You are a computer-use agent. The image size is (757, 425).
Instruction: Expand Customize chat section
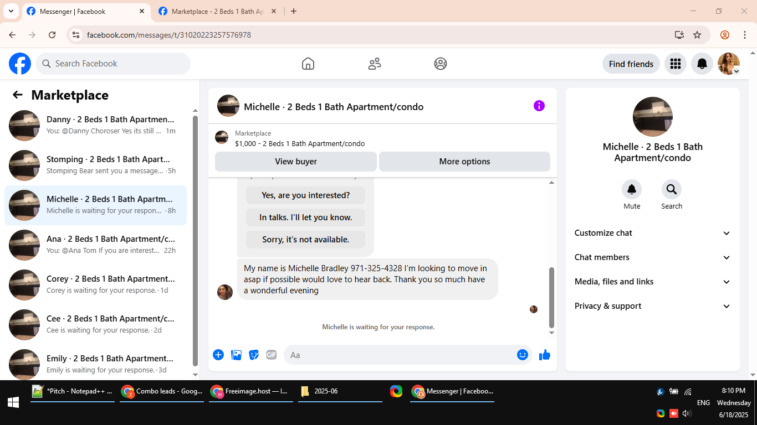pos(653,233)
